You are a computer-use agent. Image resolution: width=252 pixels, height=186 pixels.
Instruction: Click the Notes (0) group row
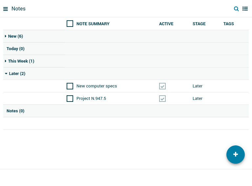point(15,111)
